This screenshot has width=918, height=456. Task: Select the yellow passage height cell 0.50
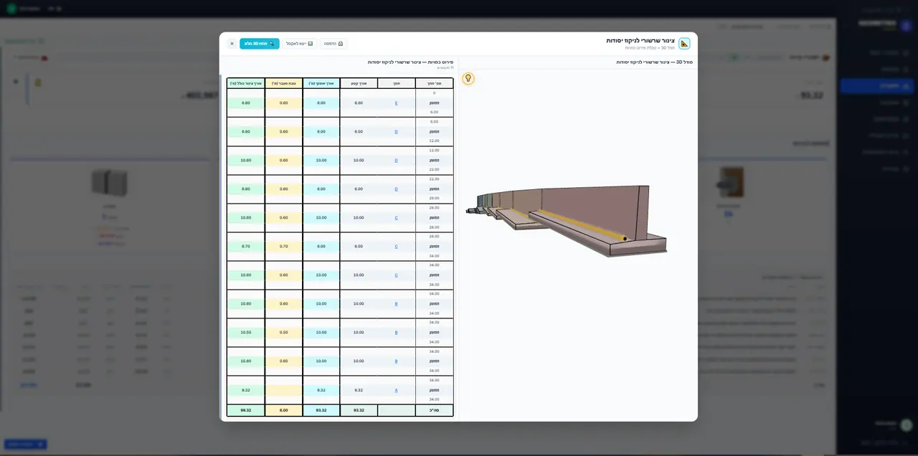[284, 333]
